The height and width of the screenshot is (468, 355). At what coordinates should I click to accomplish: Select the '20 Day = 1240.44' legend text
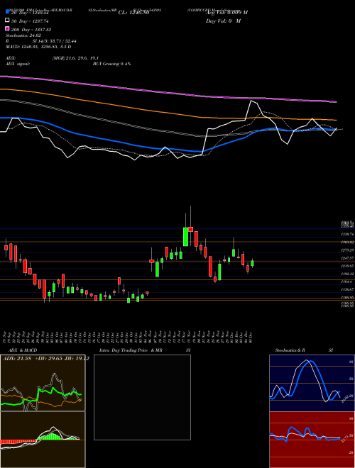(30, 13)
